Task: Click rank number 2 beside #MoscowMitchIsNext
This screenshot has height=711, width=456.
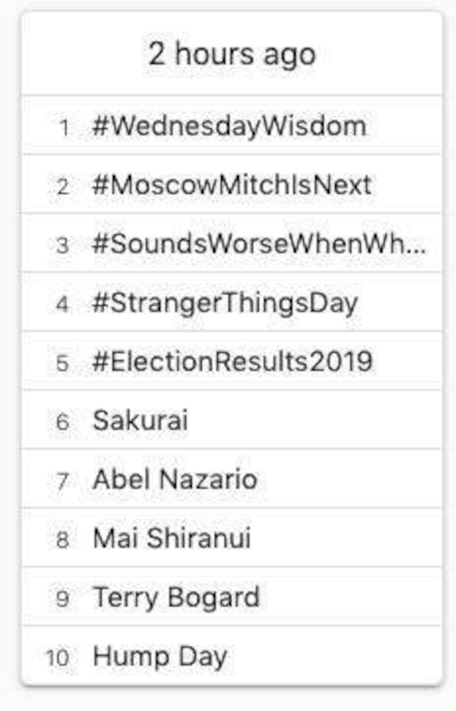Action: (63, 187)
